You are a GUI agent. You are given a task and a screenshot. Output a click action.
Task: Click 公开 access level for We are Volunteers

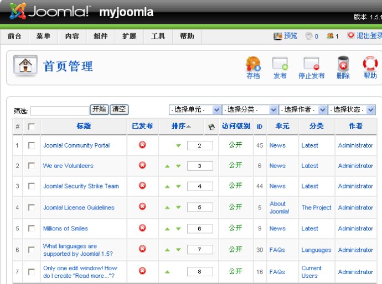tap(235, 165)
